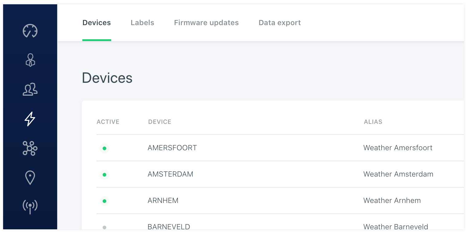Image resolution: width=467 pixels, height=233 pixels.
Task: Go to the Data export tab
Action: 280,23
